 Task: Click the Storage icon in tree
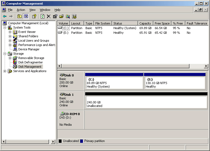click(x=10, y=54)
